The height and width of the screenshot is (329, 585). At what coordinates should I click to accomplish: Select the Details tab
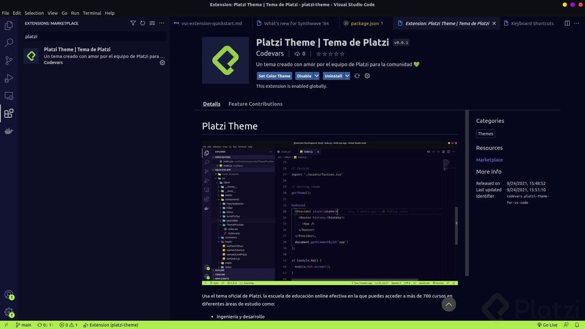tap(212, 104)
